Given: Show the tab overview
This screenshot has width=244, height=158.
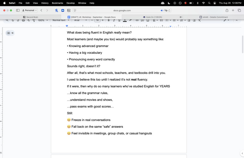Looking at the screenshot, I should coord(239,10).
